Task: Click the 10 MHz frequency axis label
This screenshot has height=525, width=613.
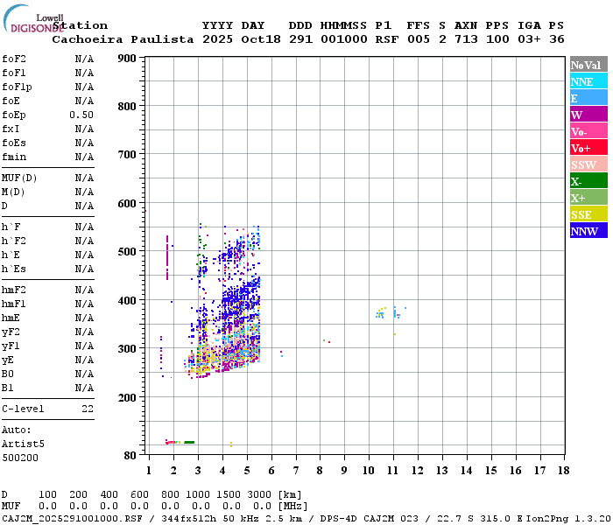Action: tap(369, 471)
